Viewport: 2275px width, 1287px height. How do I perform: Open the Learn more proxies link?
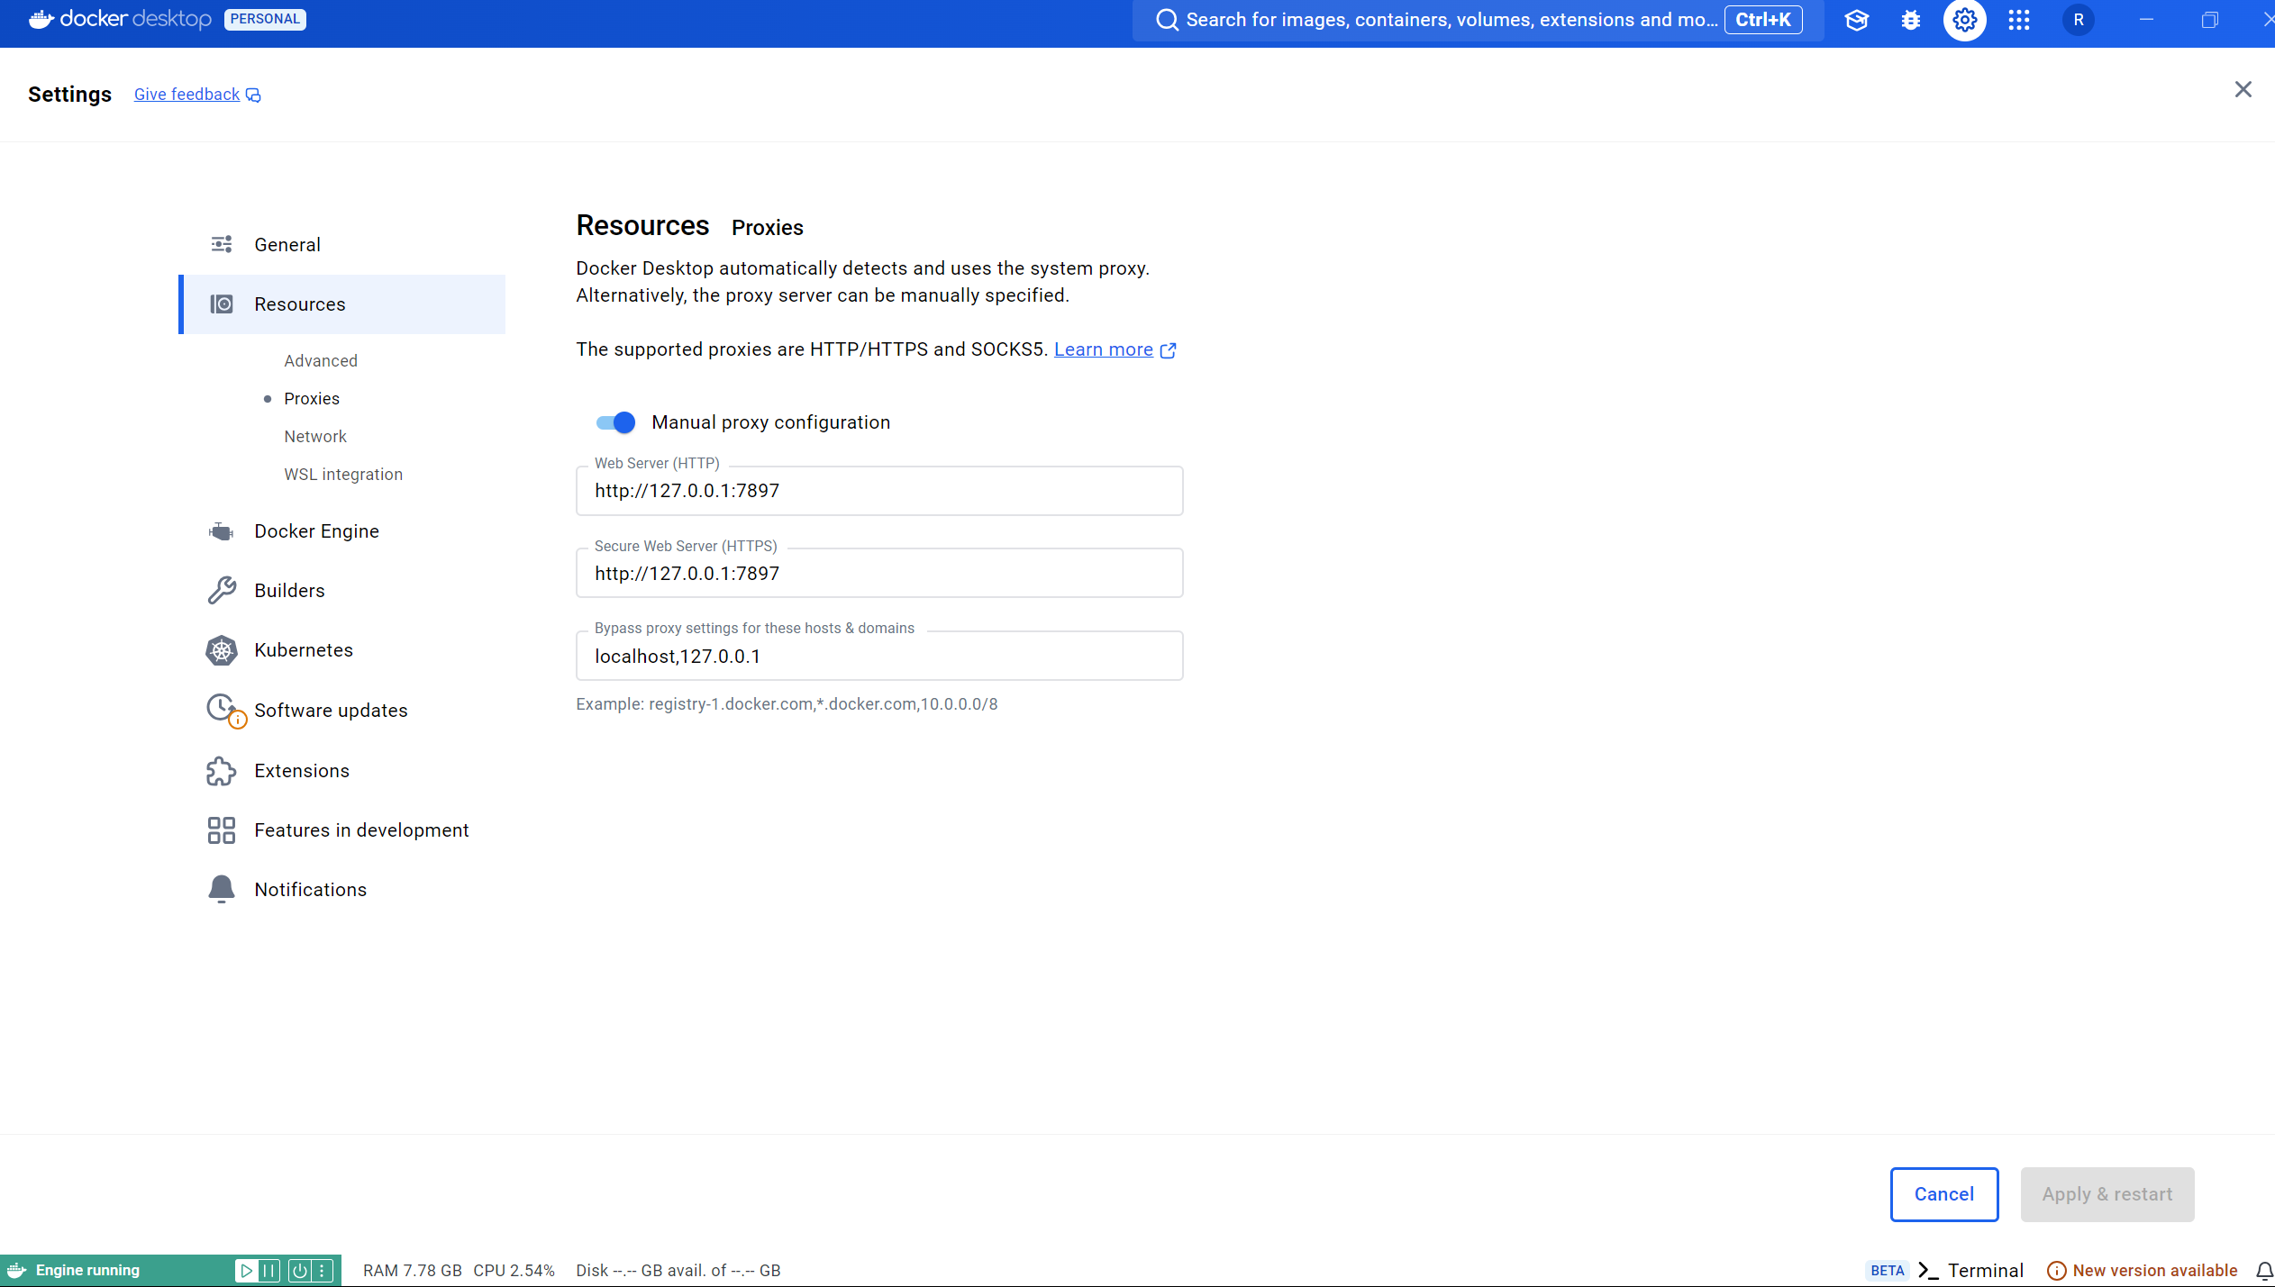1104,349
